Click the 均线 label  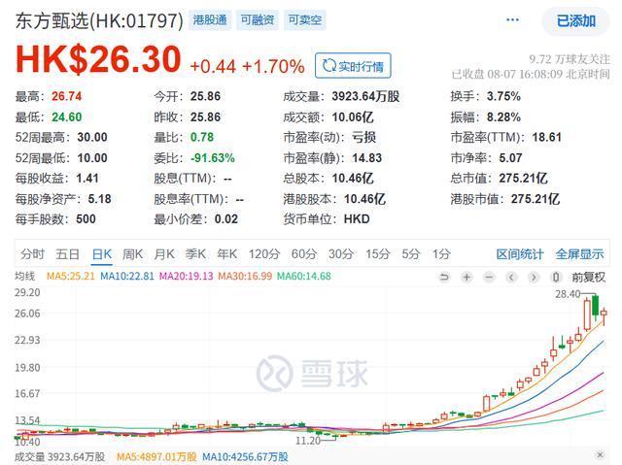click(x=24, y=276)
